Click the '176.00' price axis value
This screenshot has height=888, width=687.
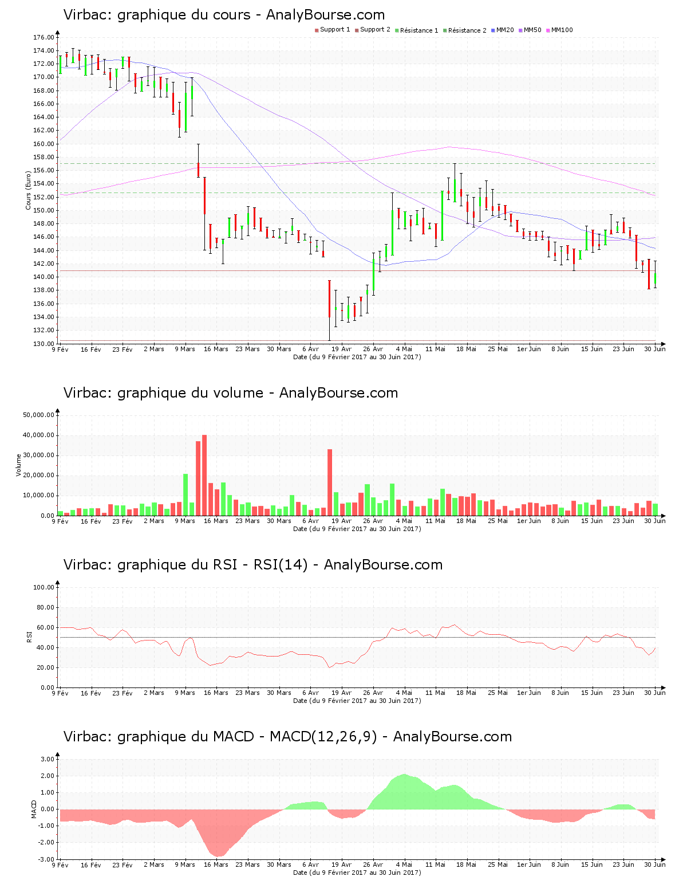[x=44, y=37]
